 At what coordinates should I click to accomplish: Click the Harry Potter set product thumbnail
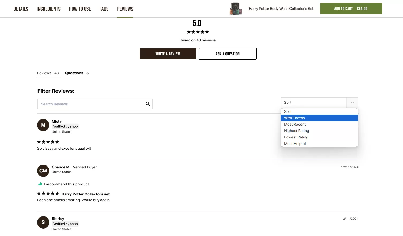coord(236,9)
